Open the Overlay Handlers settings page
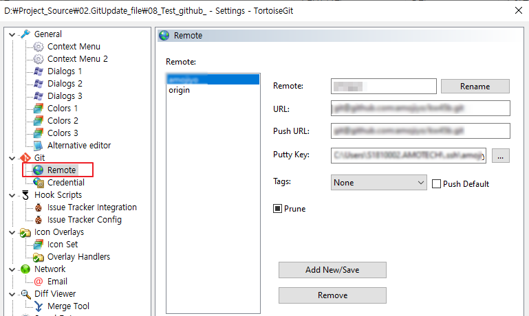 (78, 257)
